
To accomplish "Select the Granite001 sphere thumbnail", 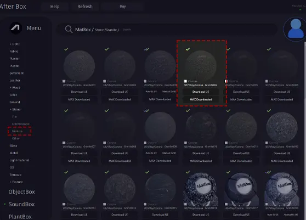I will pos(79,66).
